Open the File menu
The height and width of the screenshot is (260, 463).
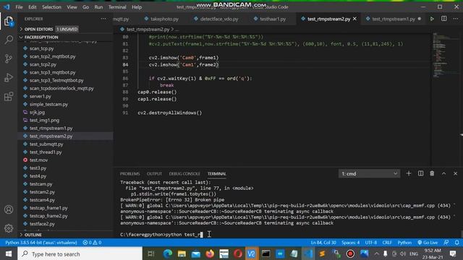coord(20,7)
